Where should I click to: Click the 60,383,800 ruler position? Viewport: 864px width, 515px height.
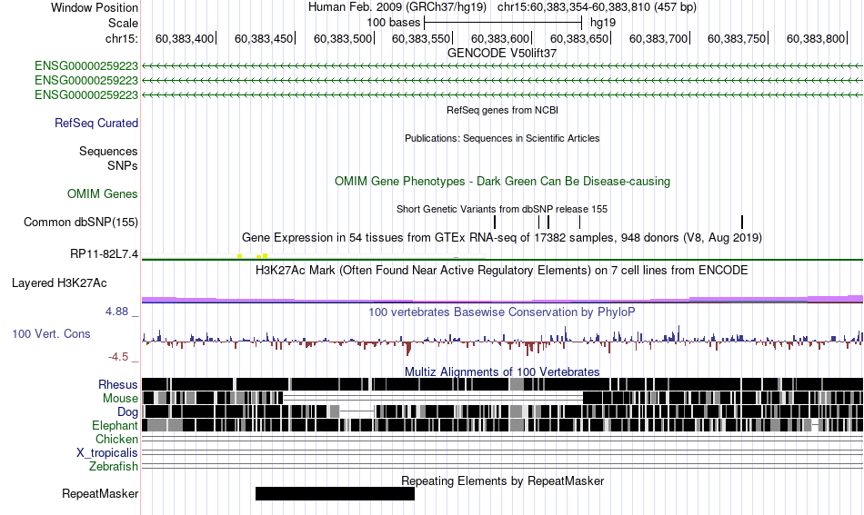click(818, 38)
